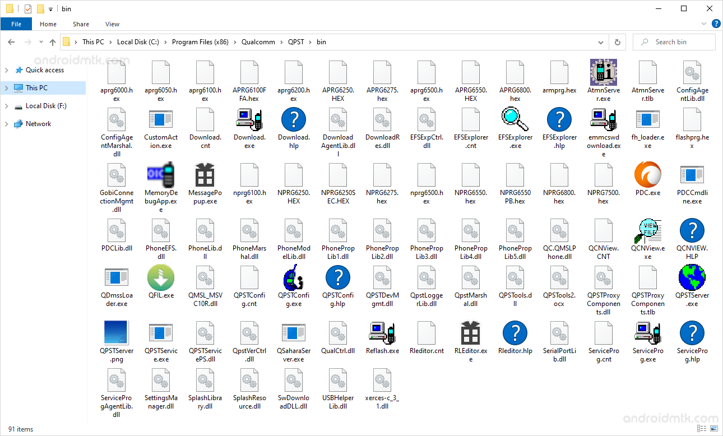Screen dimensions: 723x436
Task: Select the xerces-c_3_1.dll file
Action: (382, 380)
